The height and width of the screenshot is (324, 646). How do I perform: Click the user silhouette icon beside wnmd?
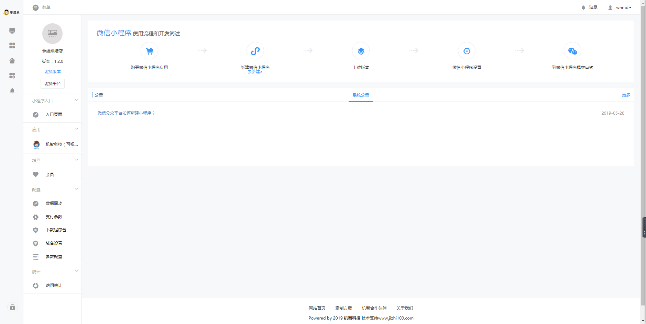click(x=610, y=8)
